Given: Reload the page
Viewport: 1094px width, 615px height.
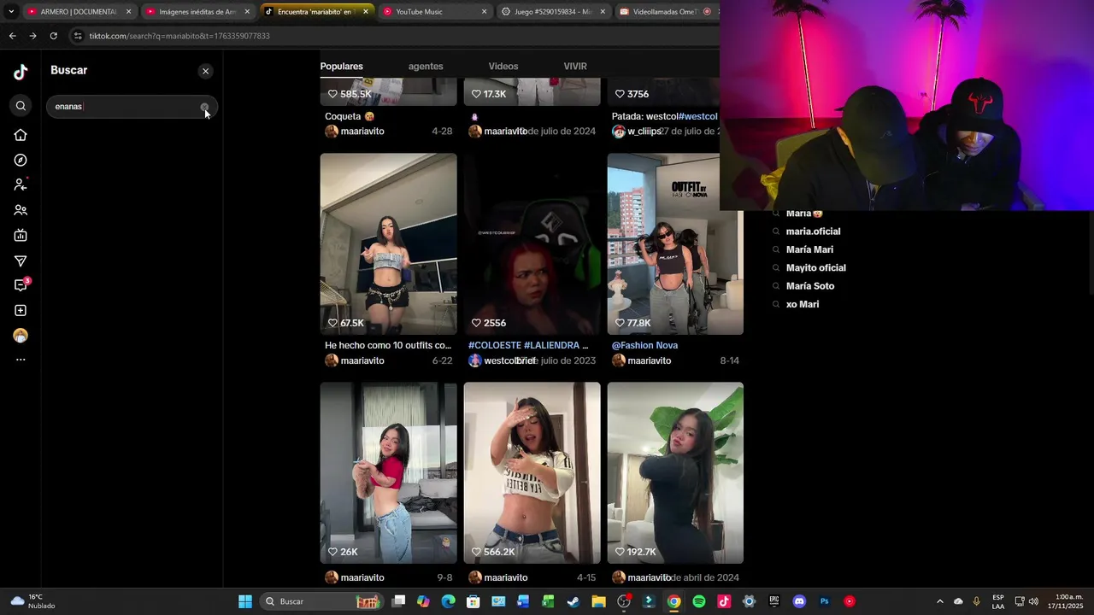Looking at the screenshot, I should tap(53, 36).
